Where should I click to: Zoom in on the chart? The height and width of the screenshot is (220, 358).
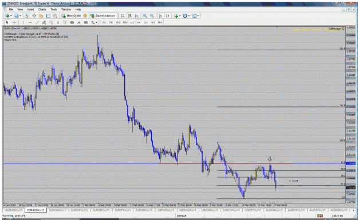(145, 16)
